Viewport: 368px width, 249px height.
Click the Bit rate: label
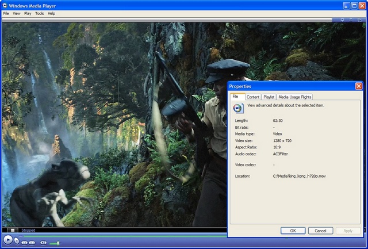click(241, 127)
